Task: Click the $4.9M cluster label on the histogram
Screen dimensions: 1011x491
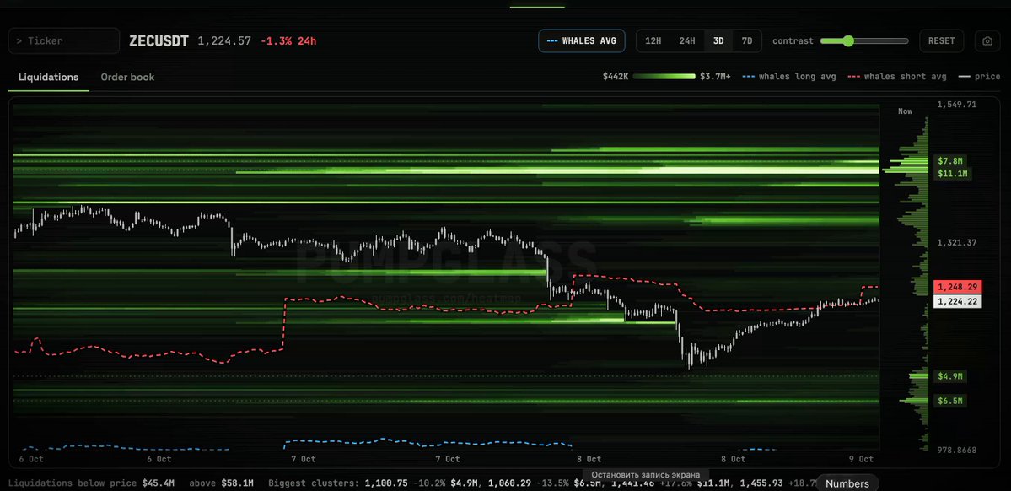Action: click(950, 376)
